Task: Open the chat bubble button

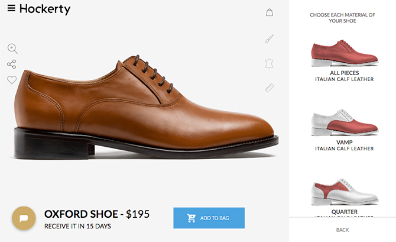Action: click(x=24, y=218)
